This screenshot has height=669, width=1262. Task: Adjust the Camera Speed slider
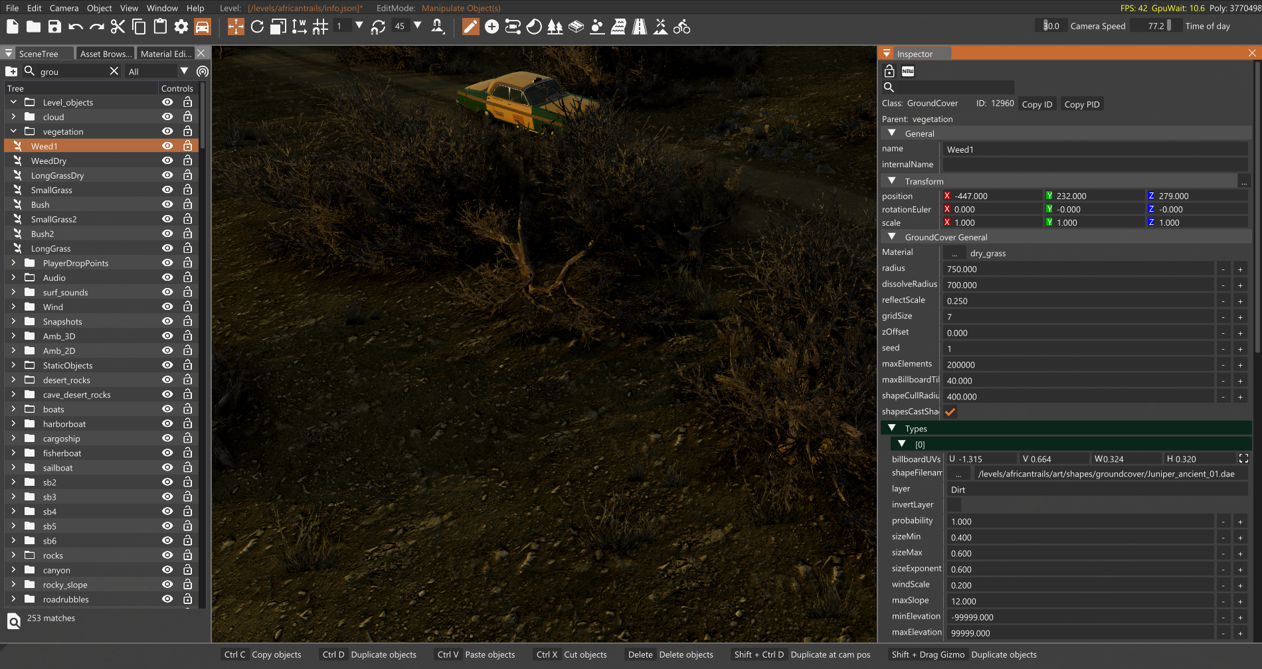1050,26
